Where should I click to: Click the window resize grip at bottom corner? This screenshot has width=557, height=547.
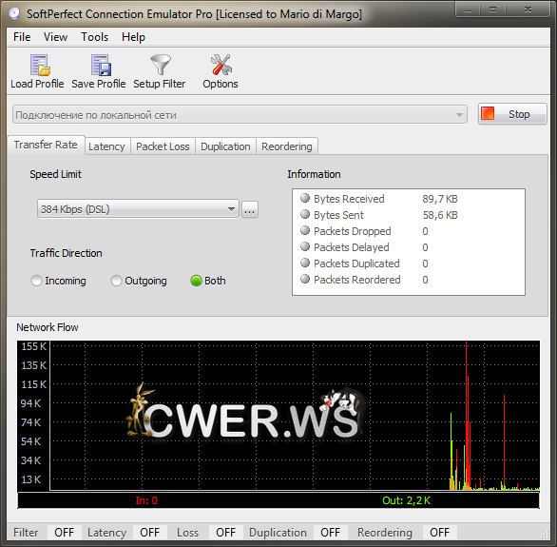click(545, 535)
